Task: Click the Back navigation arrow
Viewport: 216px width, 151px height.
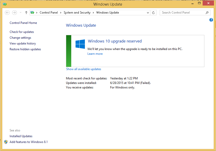Action: click(x=7, y=13)
